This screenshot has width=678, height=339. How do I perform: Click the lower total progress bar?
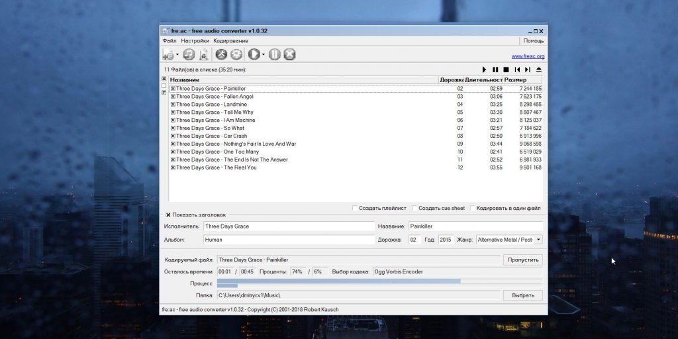tap(379, 286)
